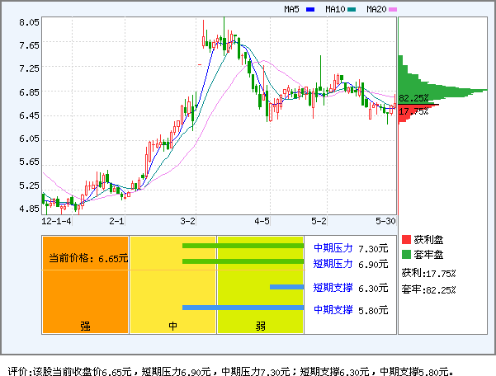The width and height of the screenshot is (496, 376).
Task: Click the 6.85 price axis label
Action: (29, 92)
